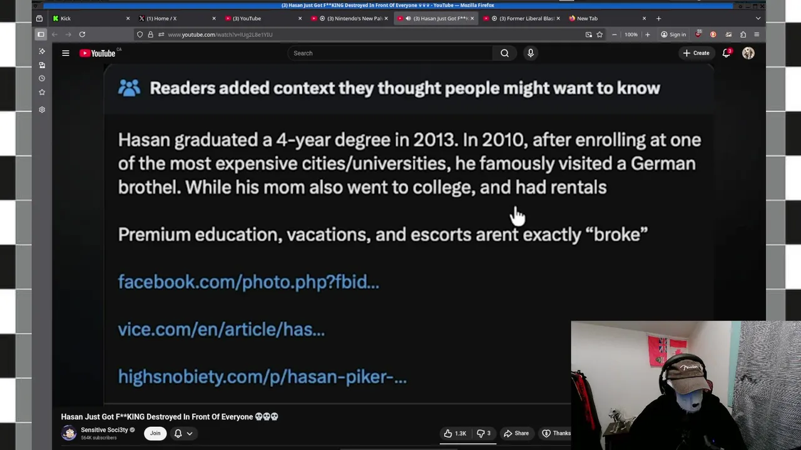Like the video with thumbs up
801x450 pixels.
coord(455,433)
